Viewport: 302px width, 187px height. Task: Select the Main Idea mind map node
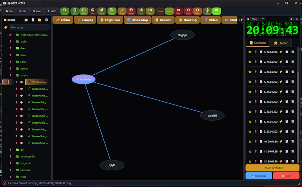point(83,79)
